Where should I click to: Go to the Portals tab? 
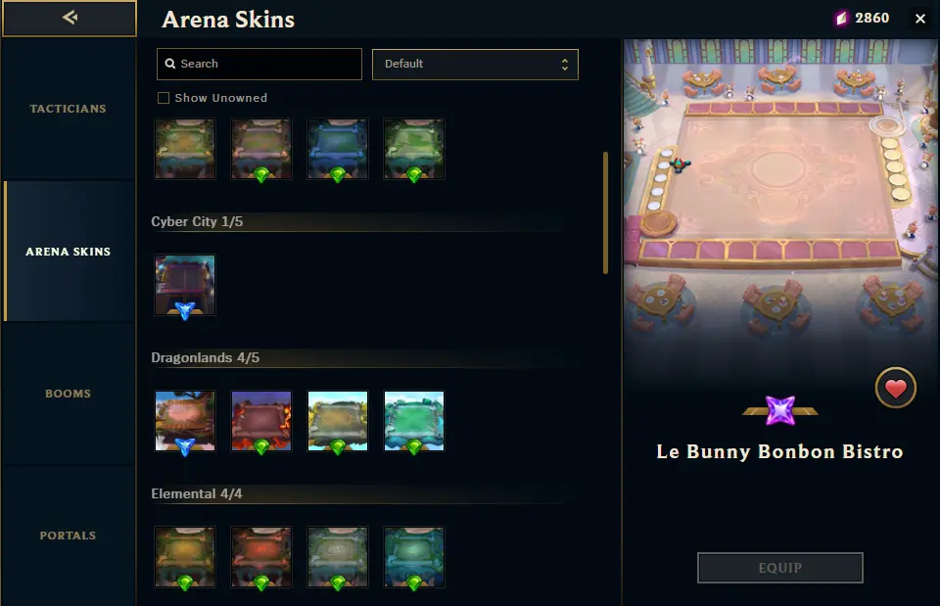(68, 536)
